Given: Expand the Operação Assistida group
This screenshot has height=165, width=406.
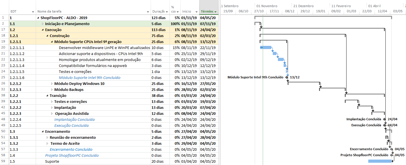Looking at the screenshot, I should (52, 114).
